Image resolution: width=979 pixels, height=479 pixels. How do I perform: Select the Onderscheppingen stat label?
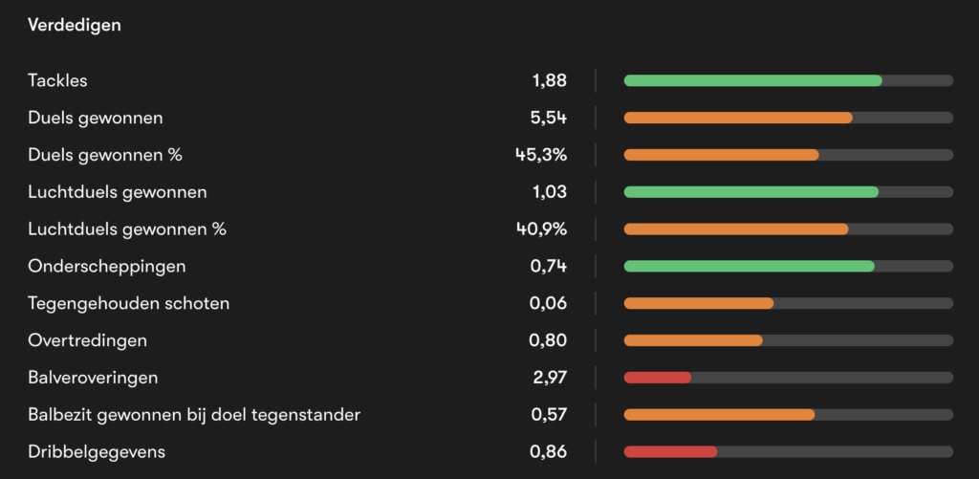tap(107, 267)
